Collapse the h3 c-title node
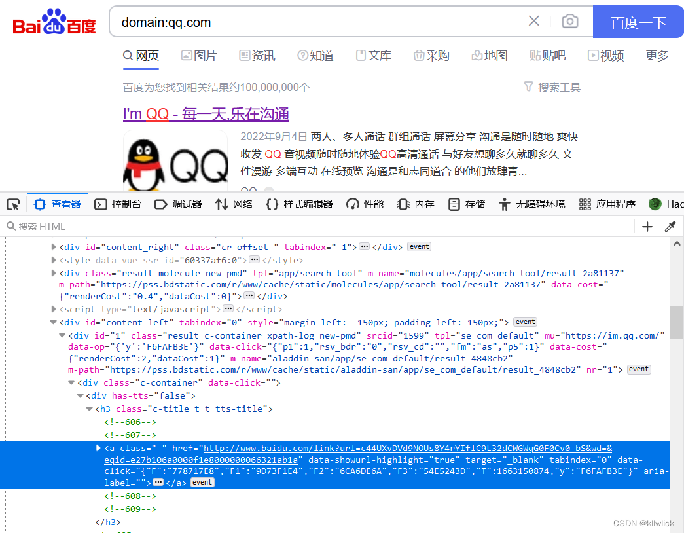 point(90,409)
